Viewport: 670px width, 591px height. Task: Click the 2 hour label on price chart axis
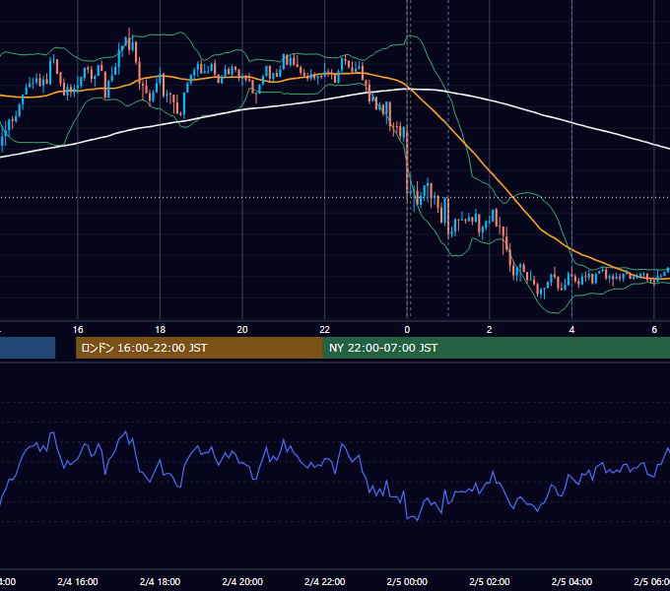pos(490,330)
